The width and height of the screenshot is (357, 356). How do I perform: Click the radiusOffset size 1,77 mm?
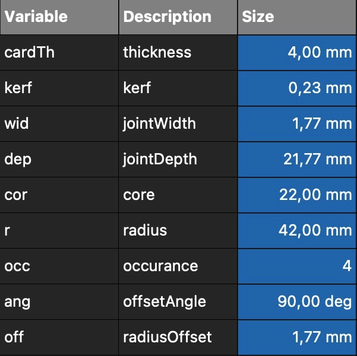point(297,338)
